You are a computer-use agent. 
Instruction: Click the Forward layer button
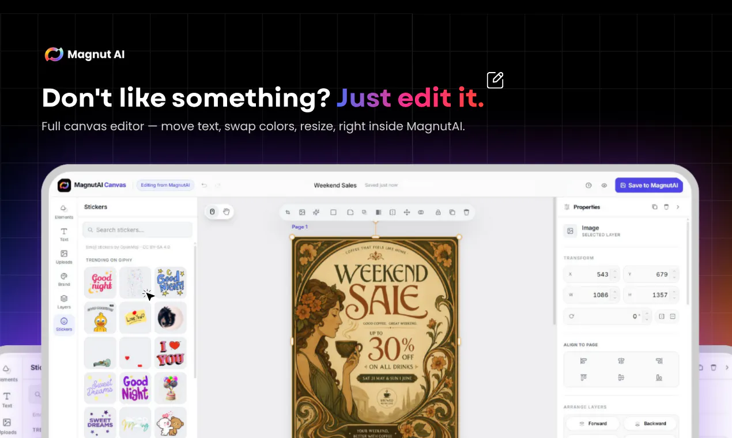click(x=593, y=424)
